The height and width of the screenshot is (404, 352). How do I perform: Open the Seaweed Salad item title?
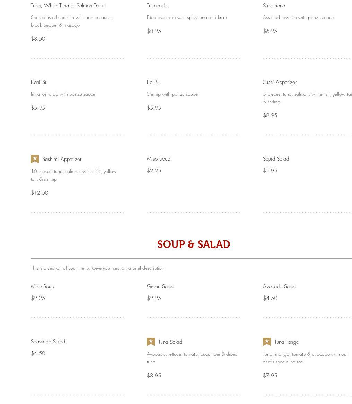tap(48, 342)
